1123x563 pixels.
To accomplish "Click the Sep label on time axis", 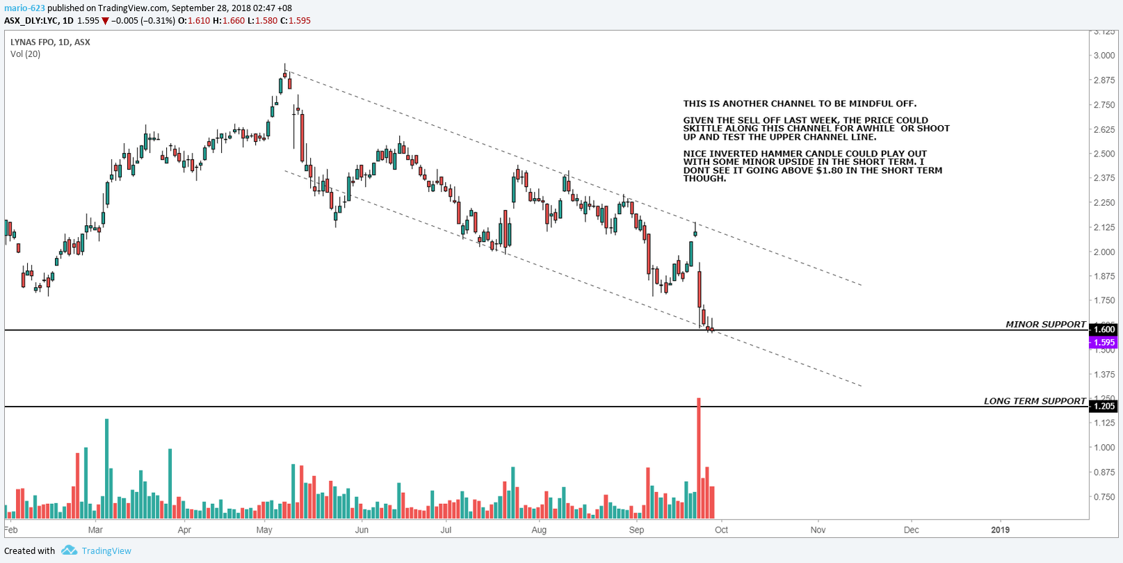I will pyautogui.click(x=636, y=530).
